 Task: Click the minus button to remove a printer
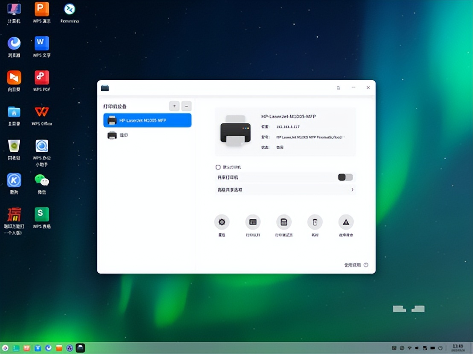pyautogui.click(x=186, y=106)
